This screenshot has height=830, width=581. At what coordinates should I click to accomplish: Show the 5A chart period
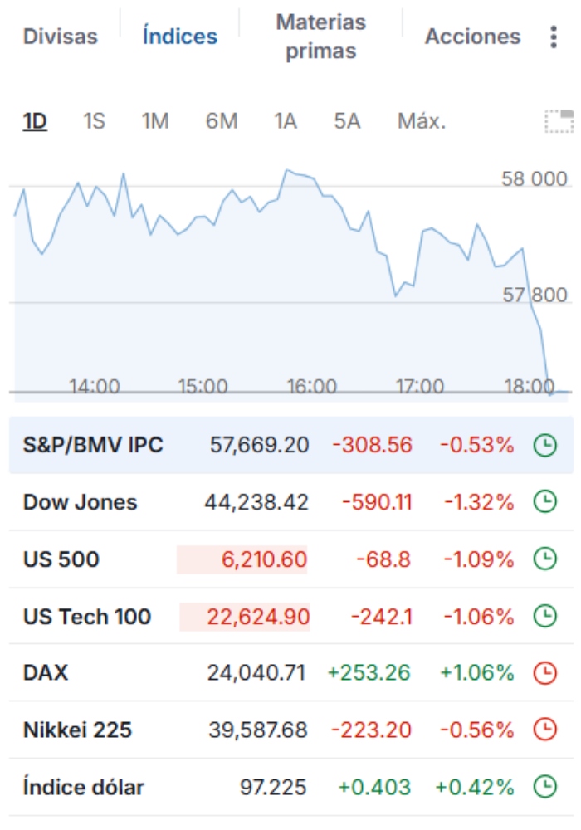click(347, 122)
